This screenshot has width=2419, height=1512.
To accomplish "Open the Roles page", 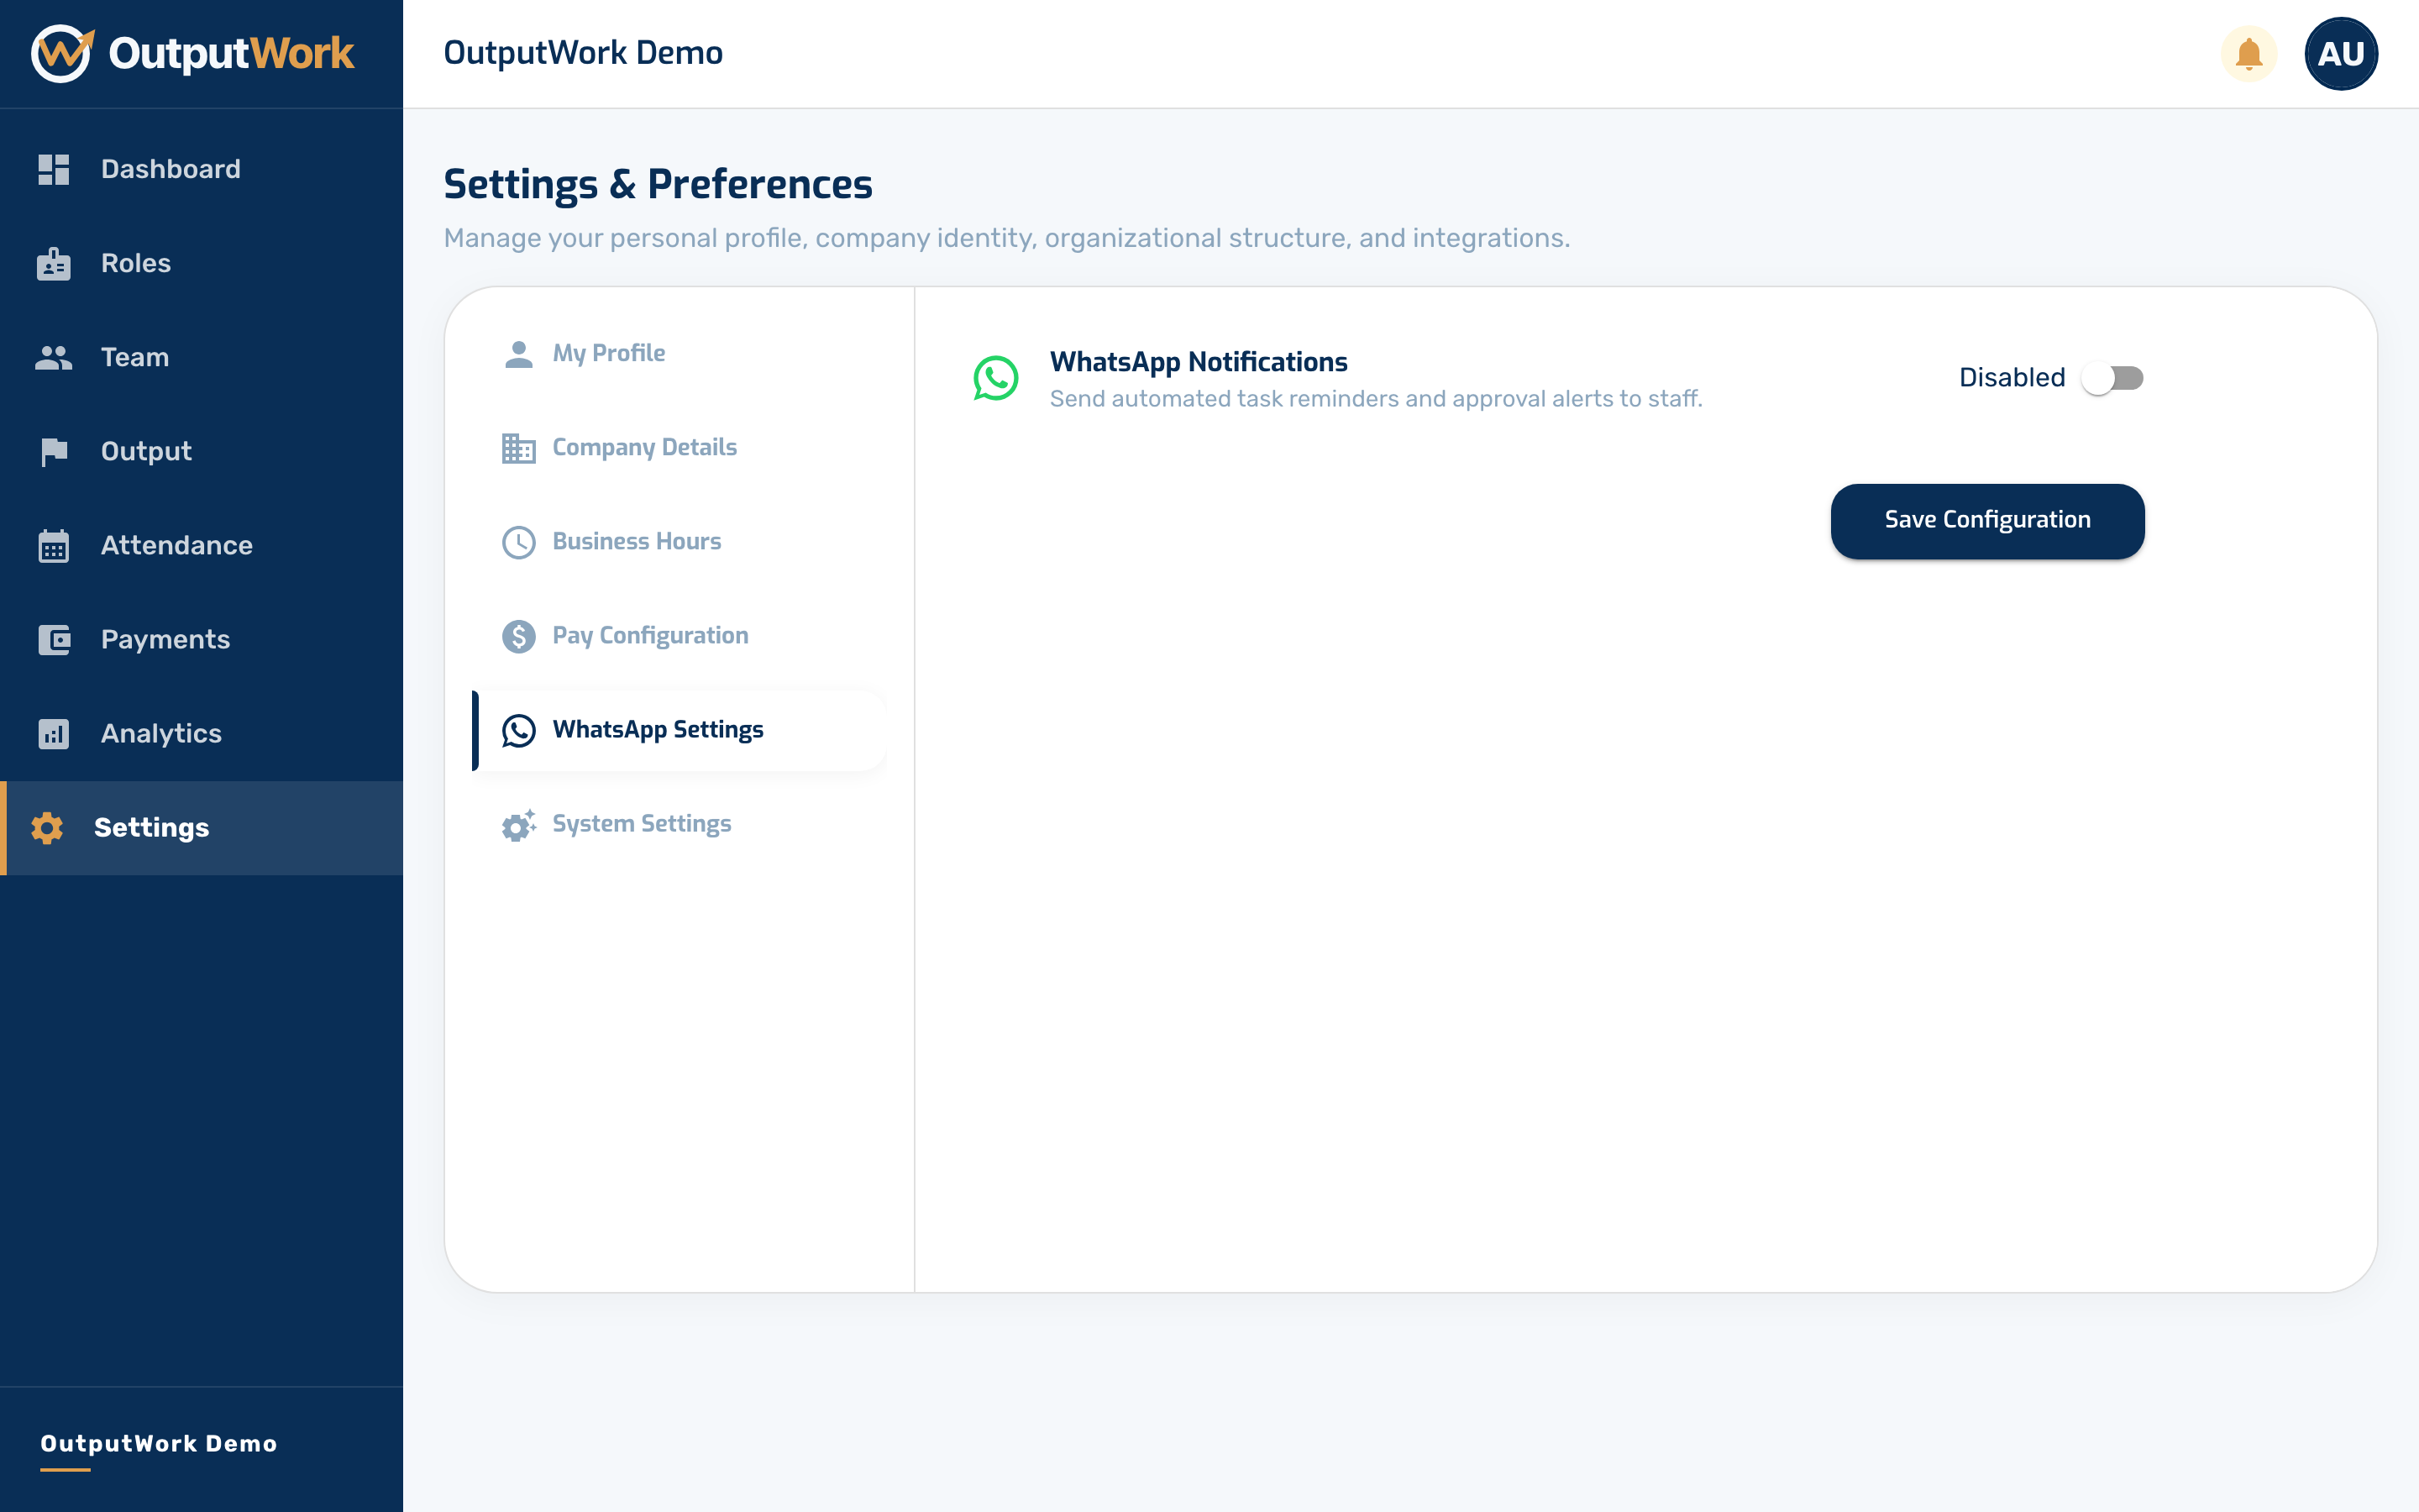I will click(201, 263).
